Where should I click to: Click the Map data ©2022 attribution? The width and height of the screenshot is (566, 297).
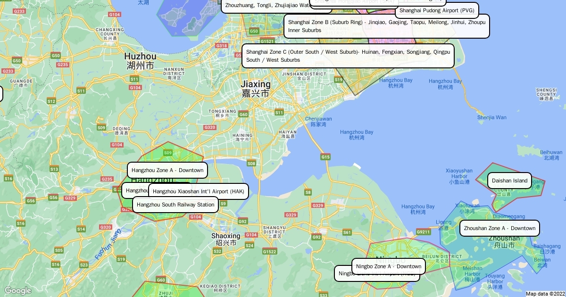coord(545,294)
